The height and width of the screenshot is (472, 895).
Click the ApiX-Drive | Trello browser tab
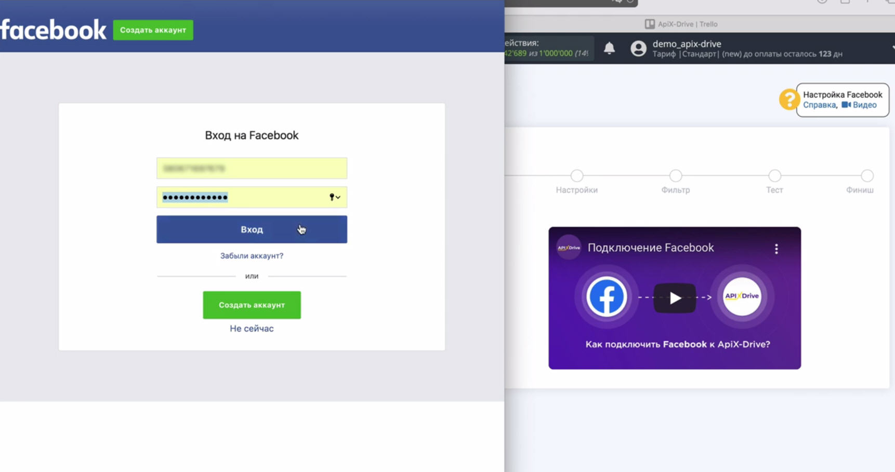(681, 24)
